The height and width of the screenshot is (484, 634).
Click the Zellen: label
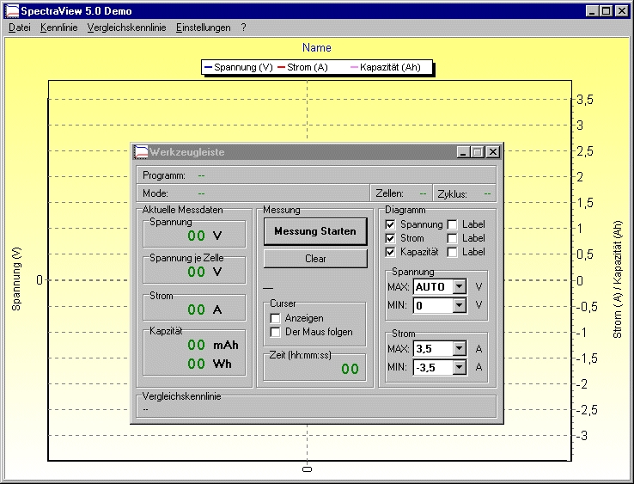pos(389,193)
